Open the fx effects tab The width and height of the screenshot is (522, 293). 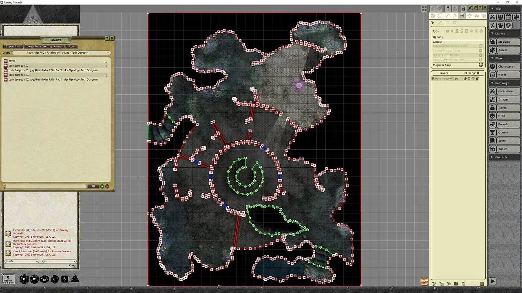[x=455, y=16]
